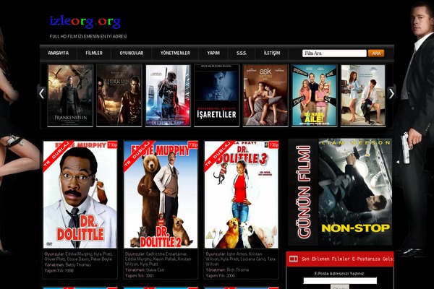Screen dimensions: 434x289
Task: Open the S.S.S. menu item
Action: (242, 53)
